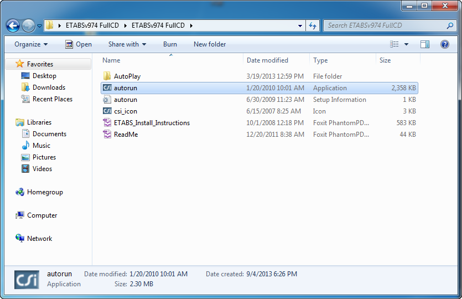Click the Open toolbar button

(x=79, y=44)
